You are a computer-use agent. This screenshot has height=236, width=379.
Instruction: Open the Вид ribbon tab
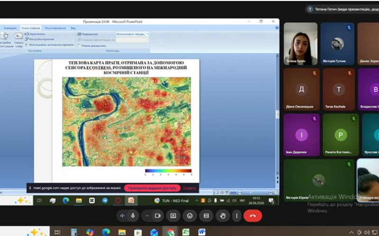(x=73, y=28)
